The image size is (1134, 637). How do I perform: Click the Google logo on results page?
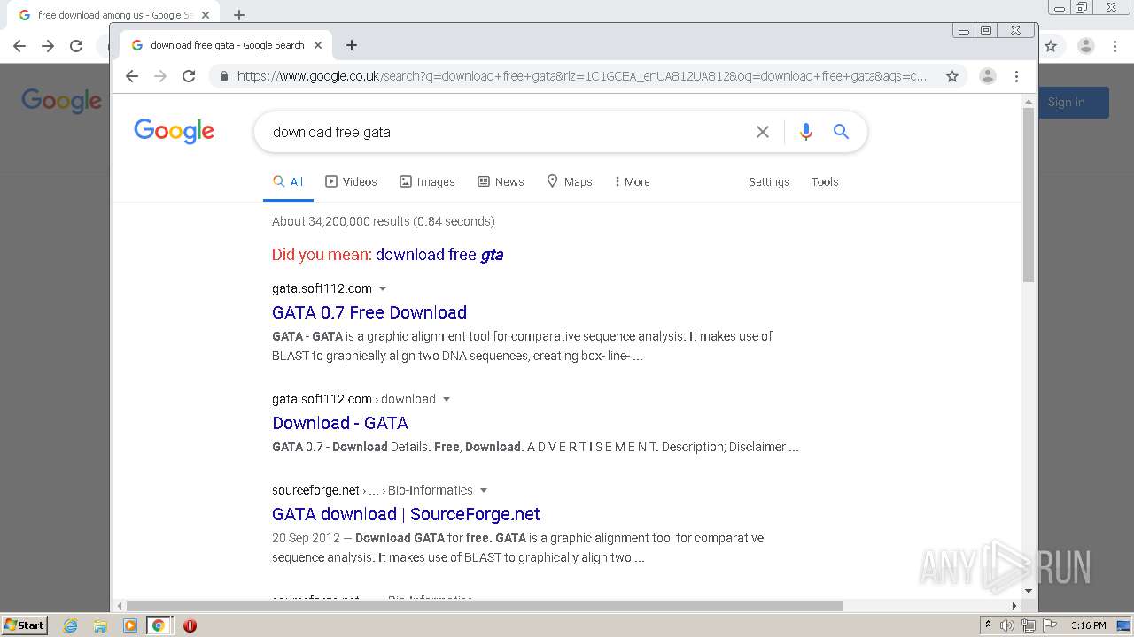point(175,132)
